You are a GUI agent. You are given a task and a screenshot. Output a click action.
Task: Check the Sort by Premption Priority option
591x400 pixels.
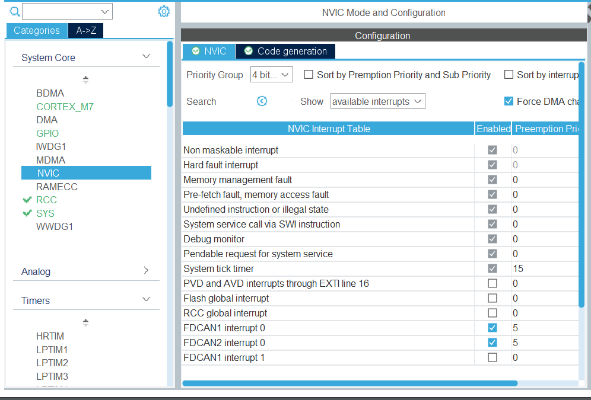307,74
